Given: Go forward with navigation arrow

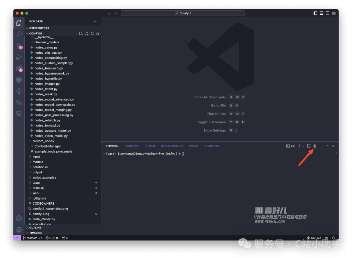Looking at the screenshot, I should 116,13.
